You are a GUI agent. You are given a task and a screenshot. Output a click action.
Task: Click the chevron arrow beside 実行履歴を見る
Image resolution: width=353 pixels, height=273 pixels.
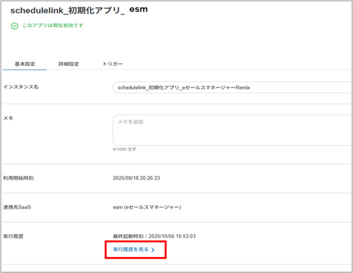tap(153, 250)
